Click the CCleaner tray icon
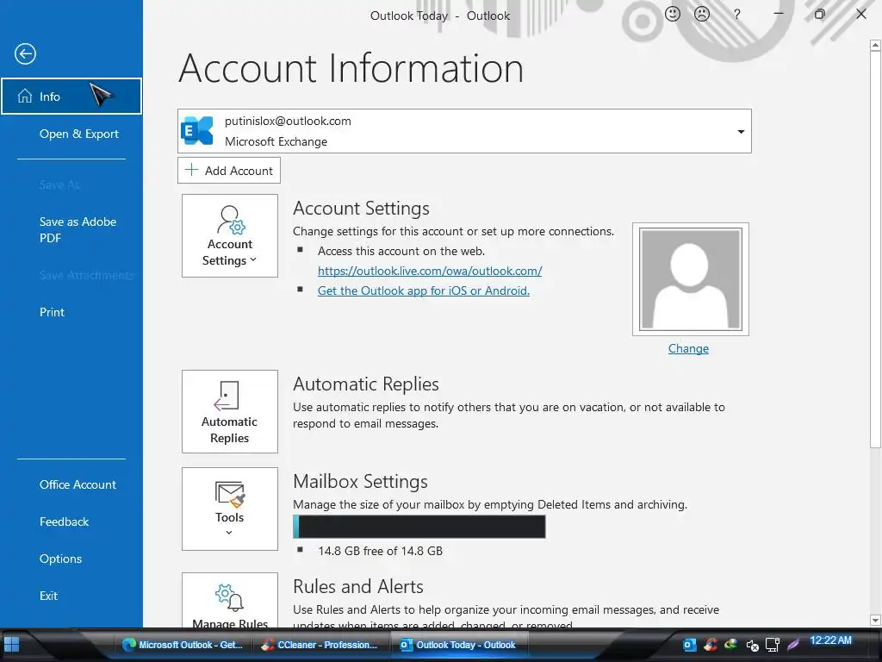This screenshot has height=662, width=882. 711,645
